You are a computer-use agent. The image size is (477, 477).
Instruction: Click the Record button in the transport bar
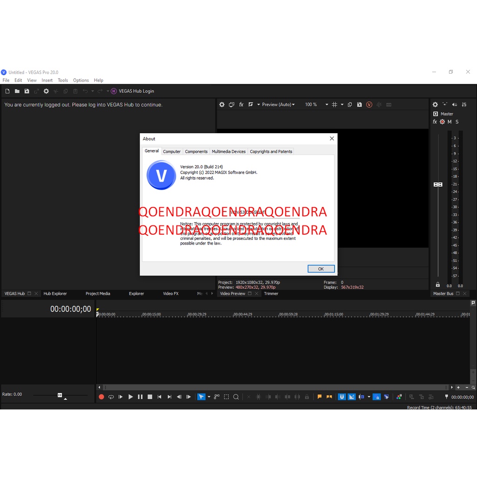point(102,397)
